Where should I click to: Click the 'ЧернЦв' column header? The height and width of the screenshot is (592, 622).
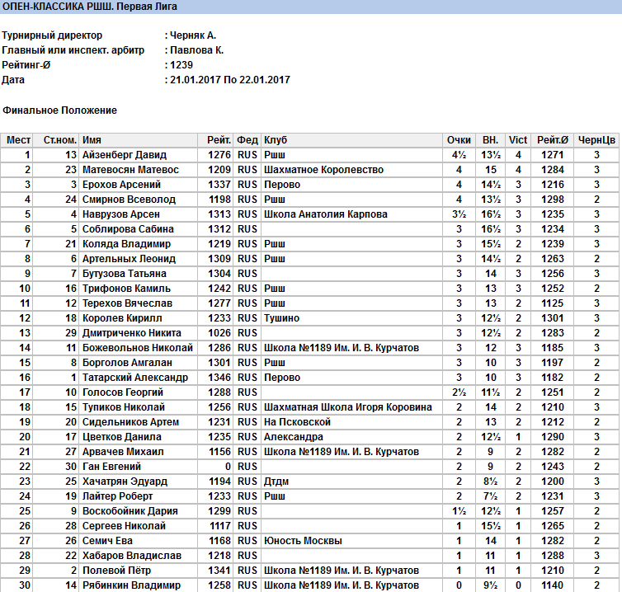[x=596, y=140]
